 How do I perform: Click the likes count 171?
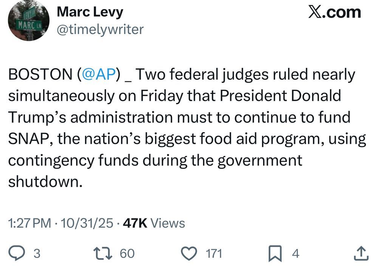(213, 253)
